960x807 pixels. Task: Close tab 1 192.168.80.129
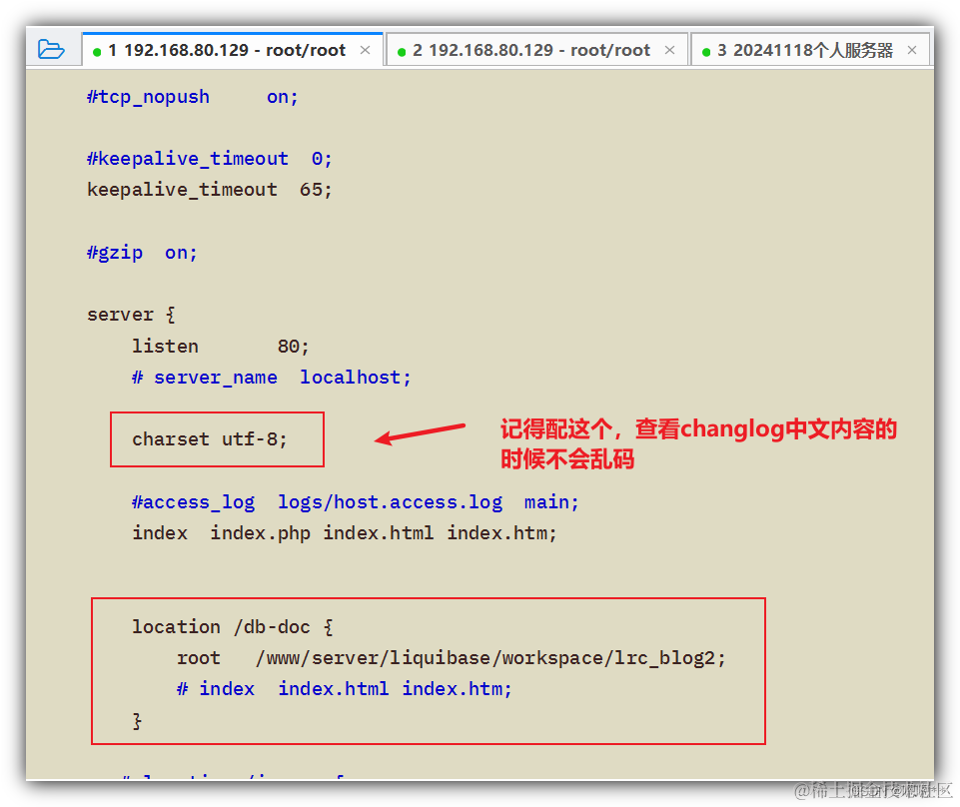[x=365, y=50]
